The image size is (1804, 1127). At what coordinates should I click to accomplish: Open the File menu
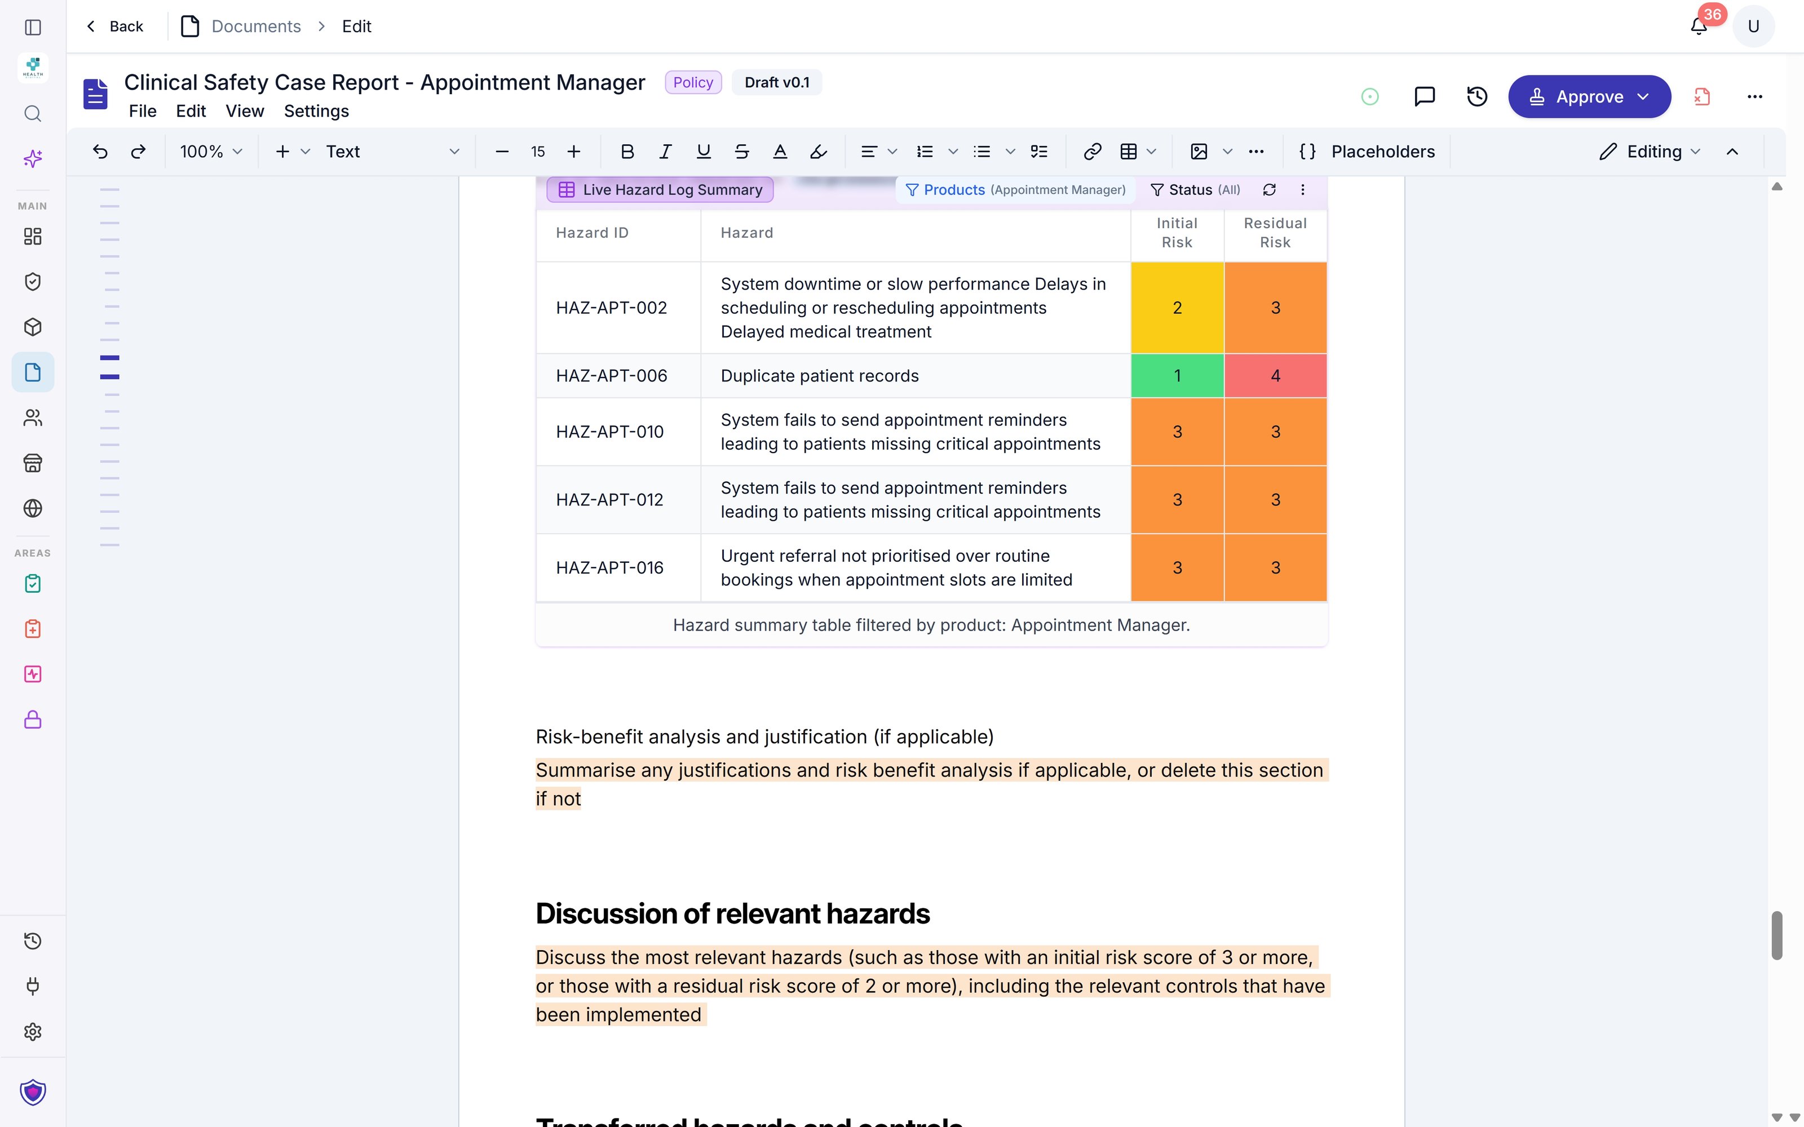143,111
